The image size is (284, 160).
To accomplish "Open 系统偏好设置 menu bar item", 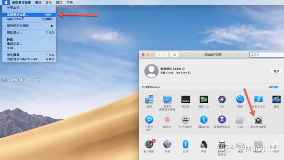I will [21, 2].
